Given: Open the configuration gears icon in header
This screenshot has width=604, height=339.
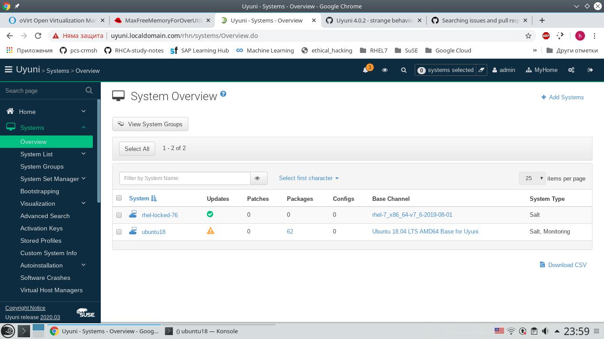Looking at the screenshot, I should [x=571, y=70].
